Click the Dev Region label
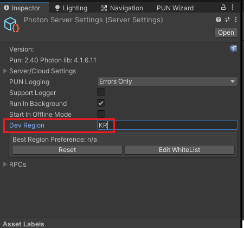244x228 pixels. tap(27, 125)
